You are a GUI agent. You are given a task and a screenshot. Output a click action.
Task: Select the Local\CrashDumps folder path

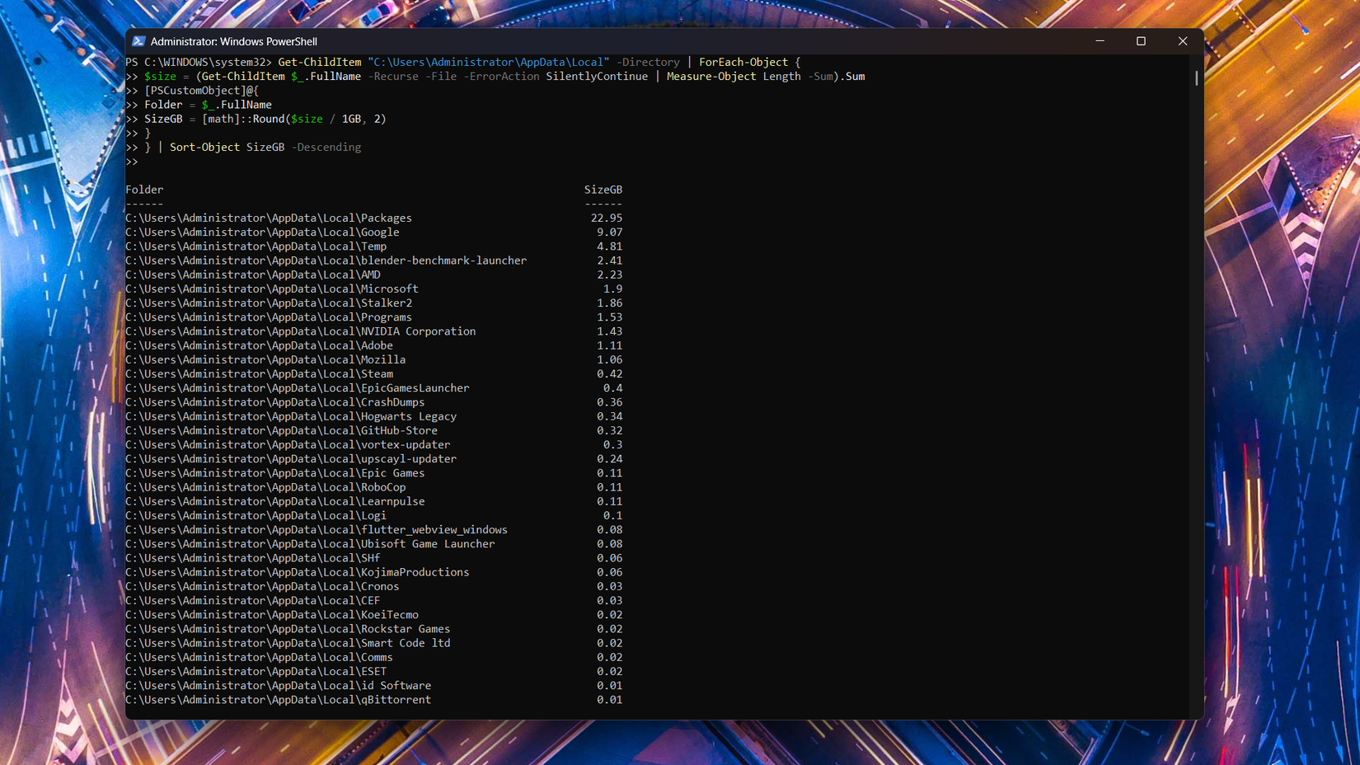pyautogui.click(x=275, y=402)
